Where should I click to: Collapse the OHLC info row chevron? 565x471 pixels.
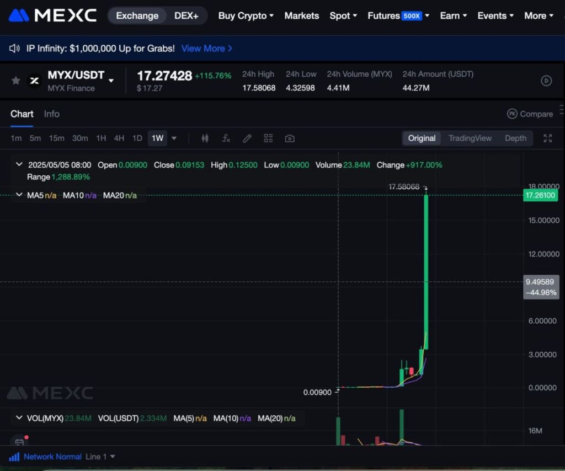[x=19, y=164]
